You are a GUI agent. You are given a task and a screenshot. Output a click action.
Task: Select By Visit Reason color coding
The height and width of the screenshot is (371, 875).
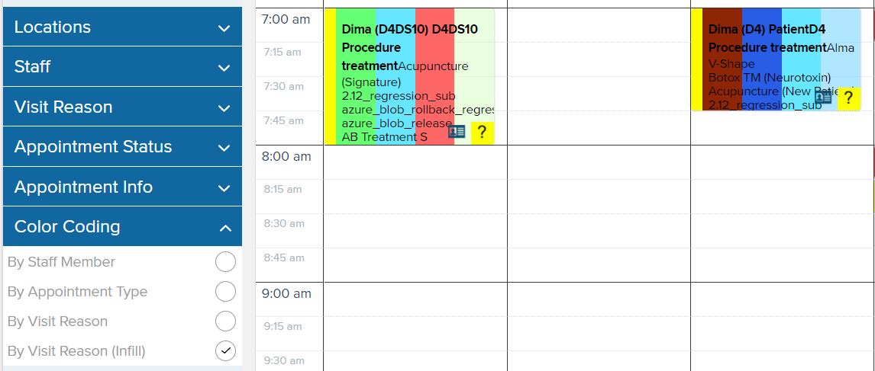(225, 321)
